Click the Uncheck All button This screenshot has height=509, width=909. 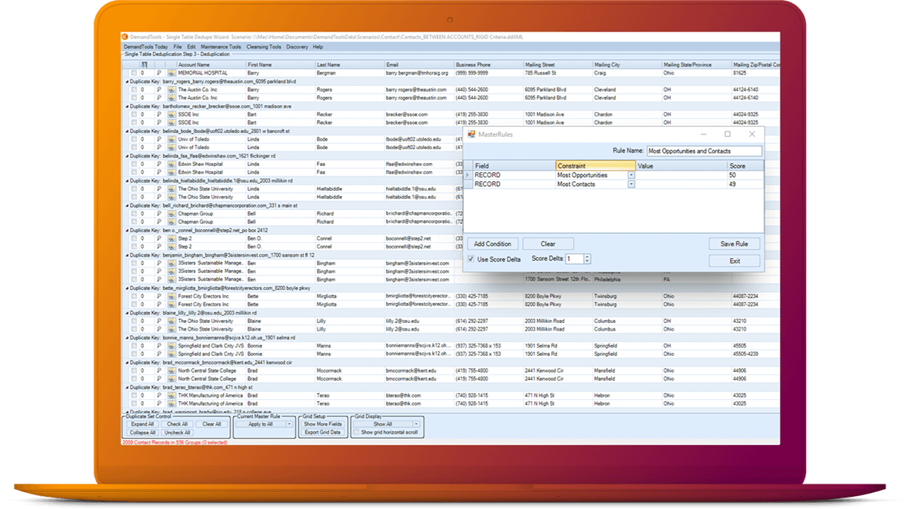click(177, 432)
